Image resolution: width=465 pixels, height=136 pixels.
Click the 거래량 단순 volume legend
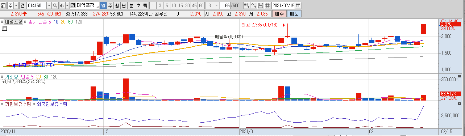tap(17, 77)
